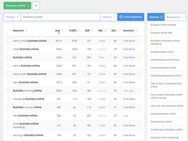The height and width of the screenshot is (141, 188).
Task: Switch to the Related tab
Action: (x=156, y=17)
